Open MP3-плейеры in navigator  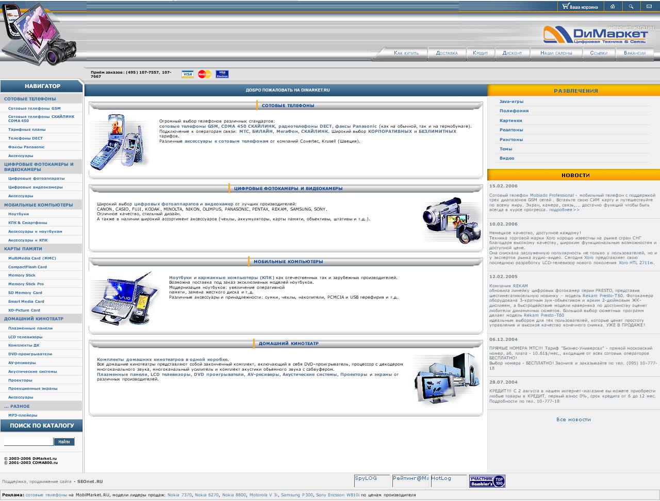pyautogui.click(x=23, y=416)
